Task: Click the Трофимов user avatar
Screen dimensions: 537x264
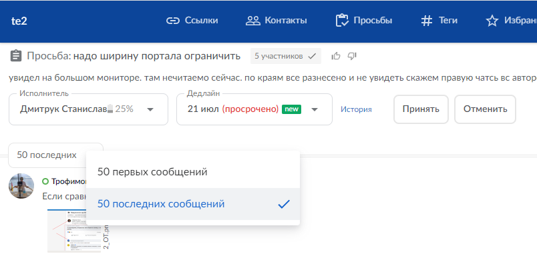Action: click(21, 186)
